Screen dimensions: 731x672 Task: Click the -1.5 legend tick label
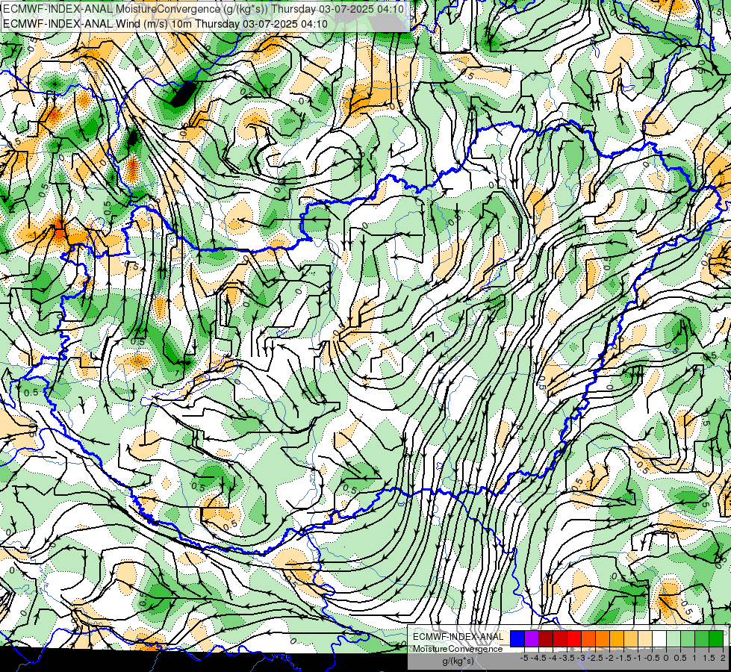(x=623, y=658)
